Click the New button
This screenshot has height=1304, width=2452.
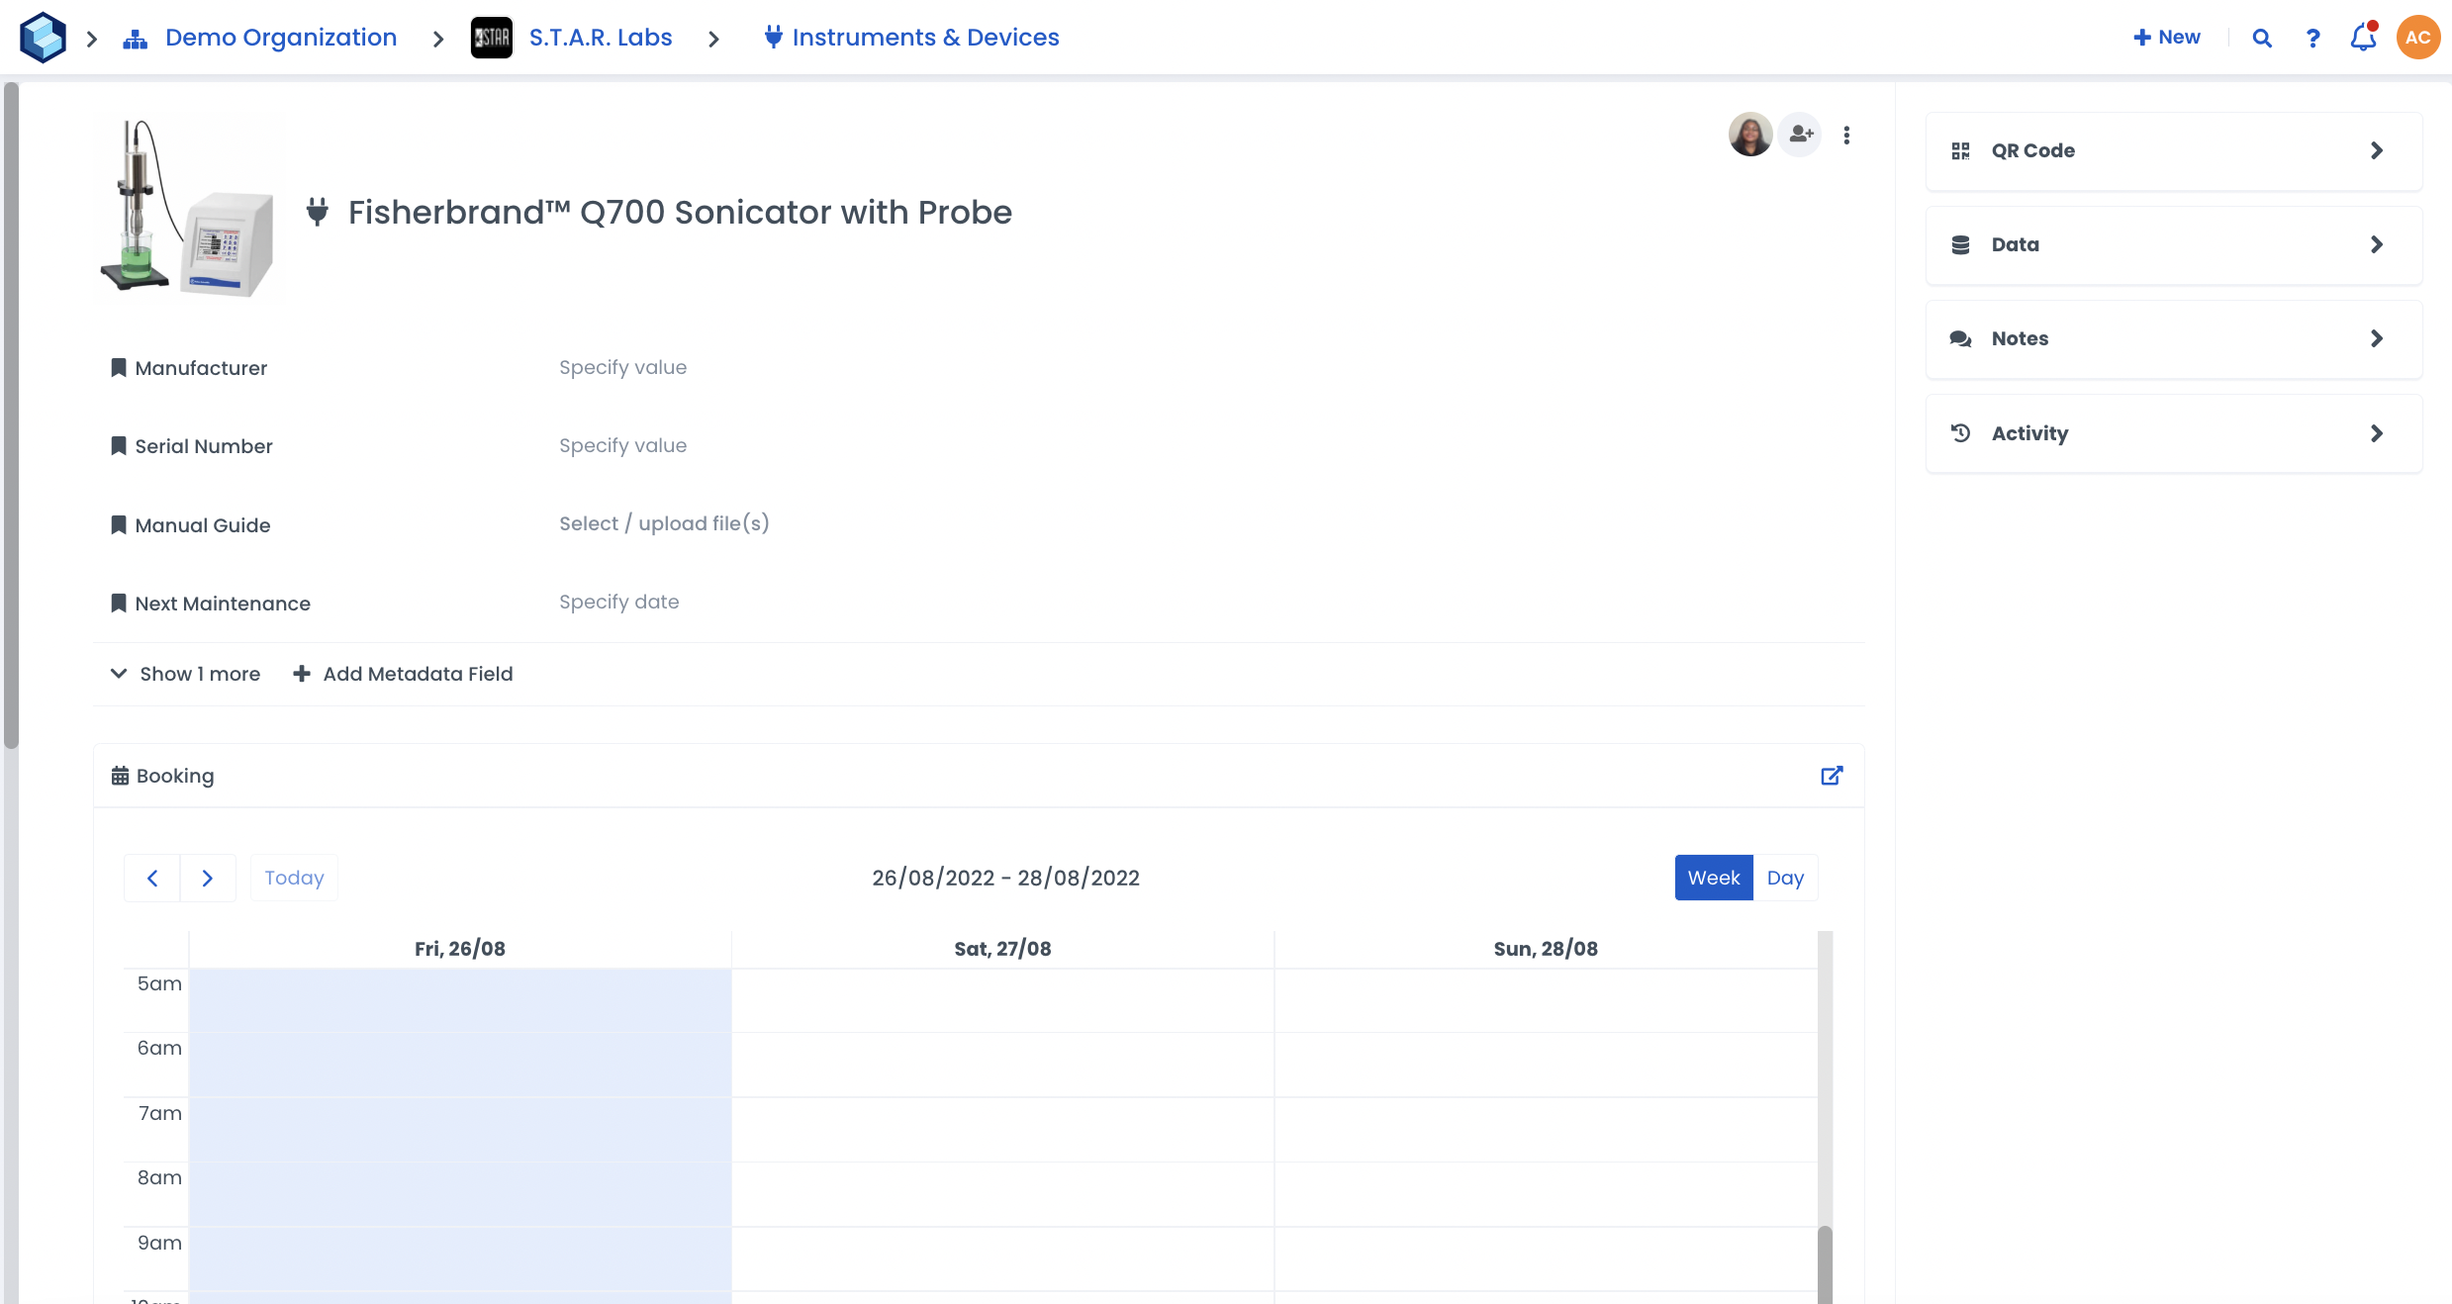[x=2167, y=38]
